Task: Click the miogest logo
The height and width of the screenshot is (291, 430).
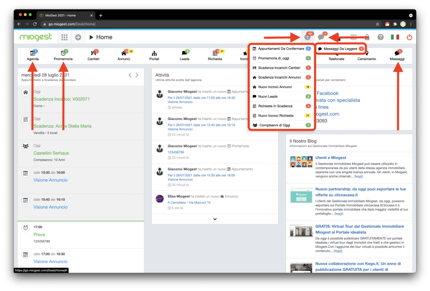Action: click(x=36, y=37)
